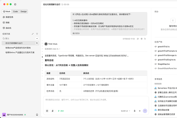This screenshot has width=177, height=118.
Task: Expand the 任务耗时 23m 7s details
Action: pyautogui.click(x=52, y=49)
